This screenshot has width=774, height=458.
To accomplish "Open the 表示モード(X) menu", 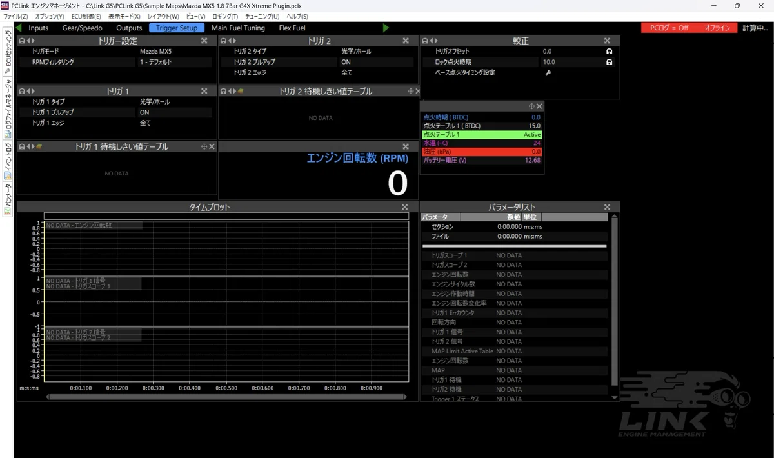I will [x=125, y=16].
